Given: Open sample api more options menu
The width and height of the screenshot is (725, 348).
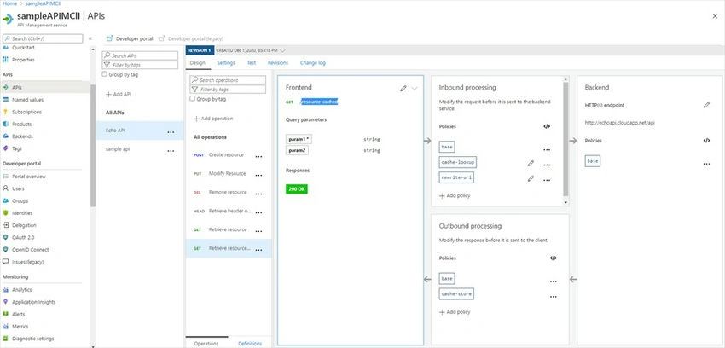Looking at the screenshot, I should coord(171,151).
